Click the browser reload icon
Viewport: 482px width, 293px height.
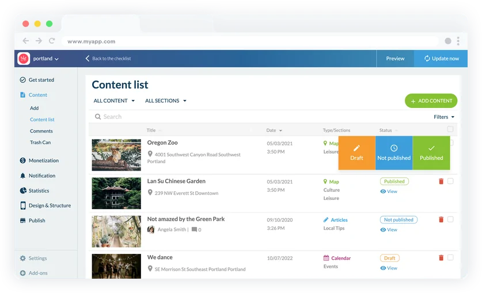(x=52, y=41)
